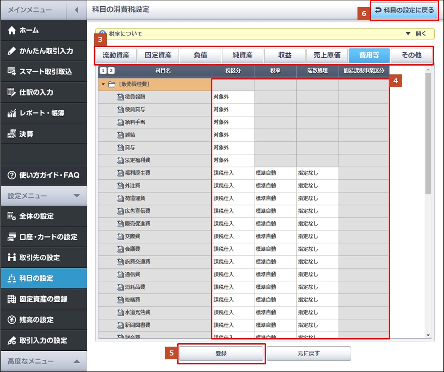Collapse the メインメニュー sidebar arrow

pyautogui.click(x=76, y=10)
